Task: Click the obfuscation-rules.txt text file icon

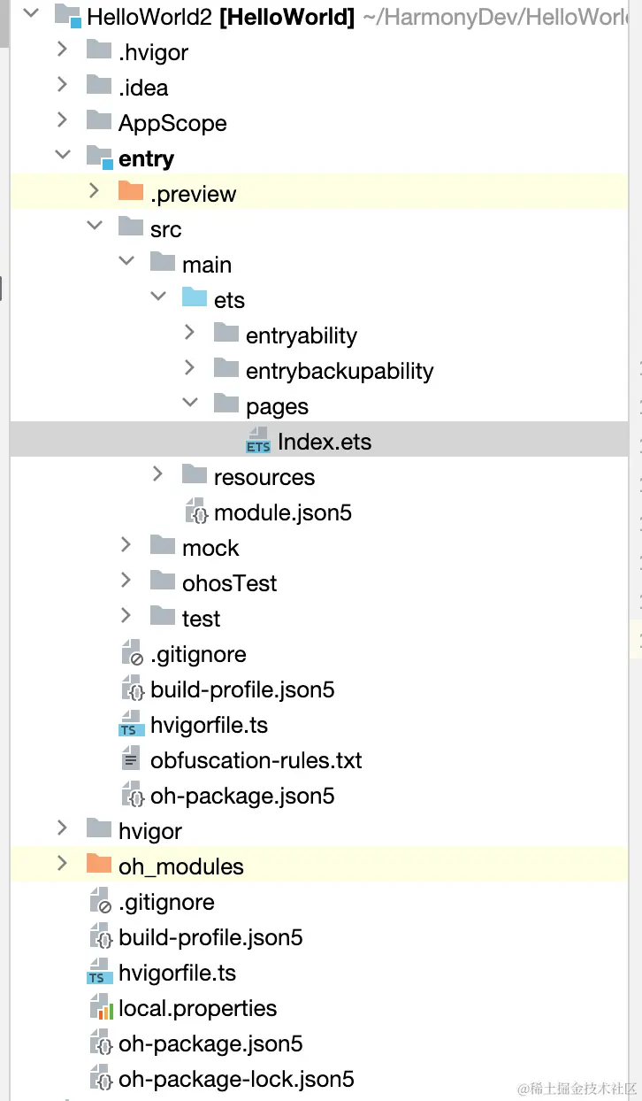Action: (x=131, y=760)
